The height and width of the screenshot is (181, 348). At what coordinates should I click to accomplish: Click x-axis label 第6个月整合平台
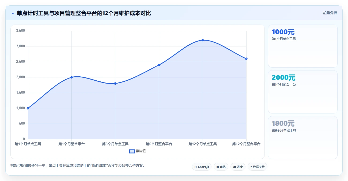click(x=159, y=144)
